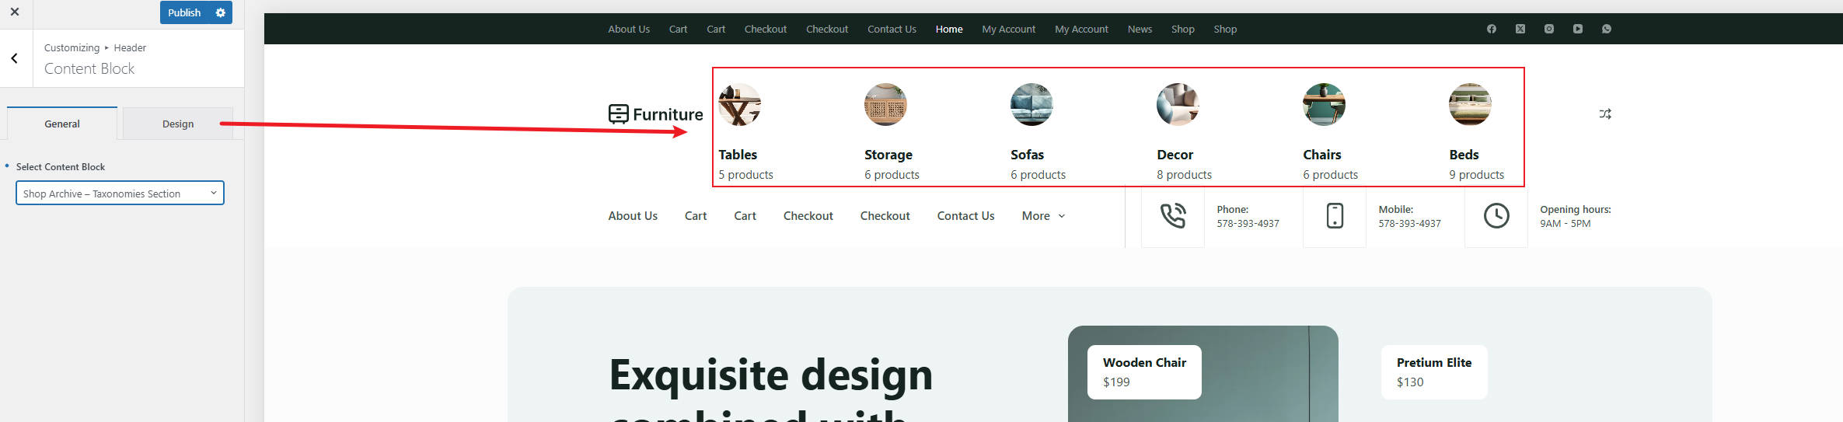Open publish settings gear icon
The height and width of the screenshot is (422, 1843).
221,12
